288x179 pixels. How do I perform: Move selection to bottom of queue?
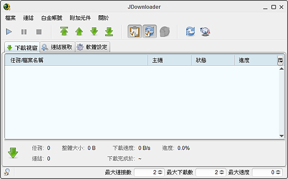click(109, 32)
